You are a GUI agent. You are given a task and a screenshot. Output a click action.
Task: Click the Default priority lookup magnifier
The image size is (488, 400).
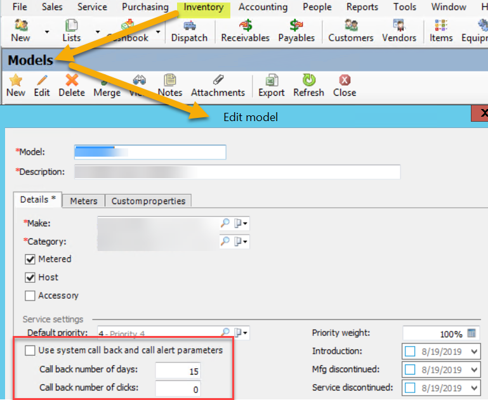225,332
